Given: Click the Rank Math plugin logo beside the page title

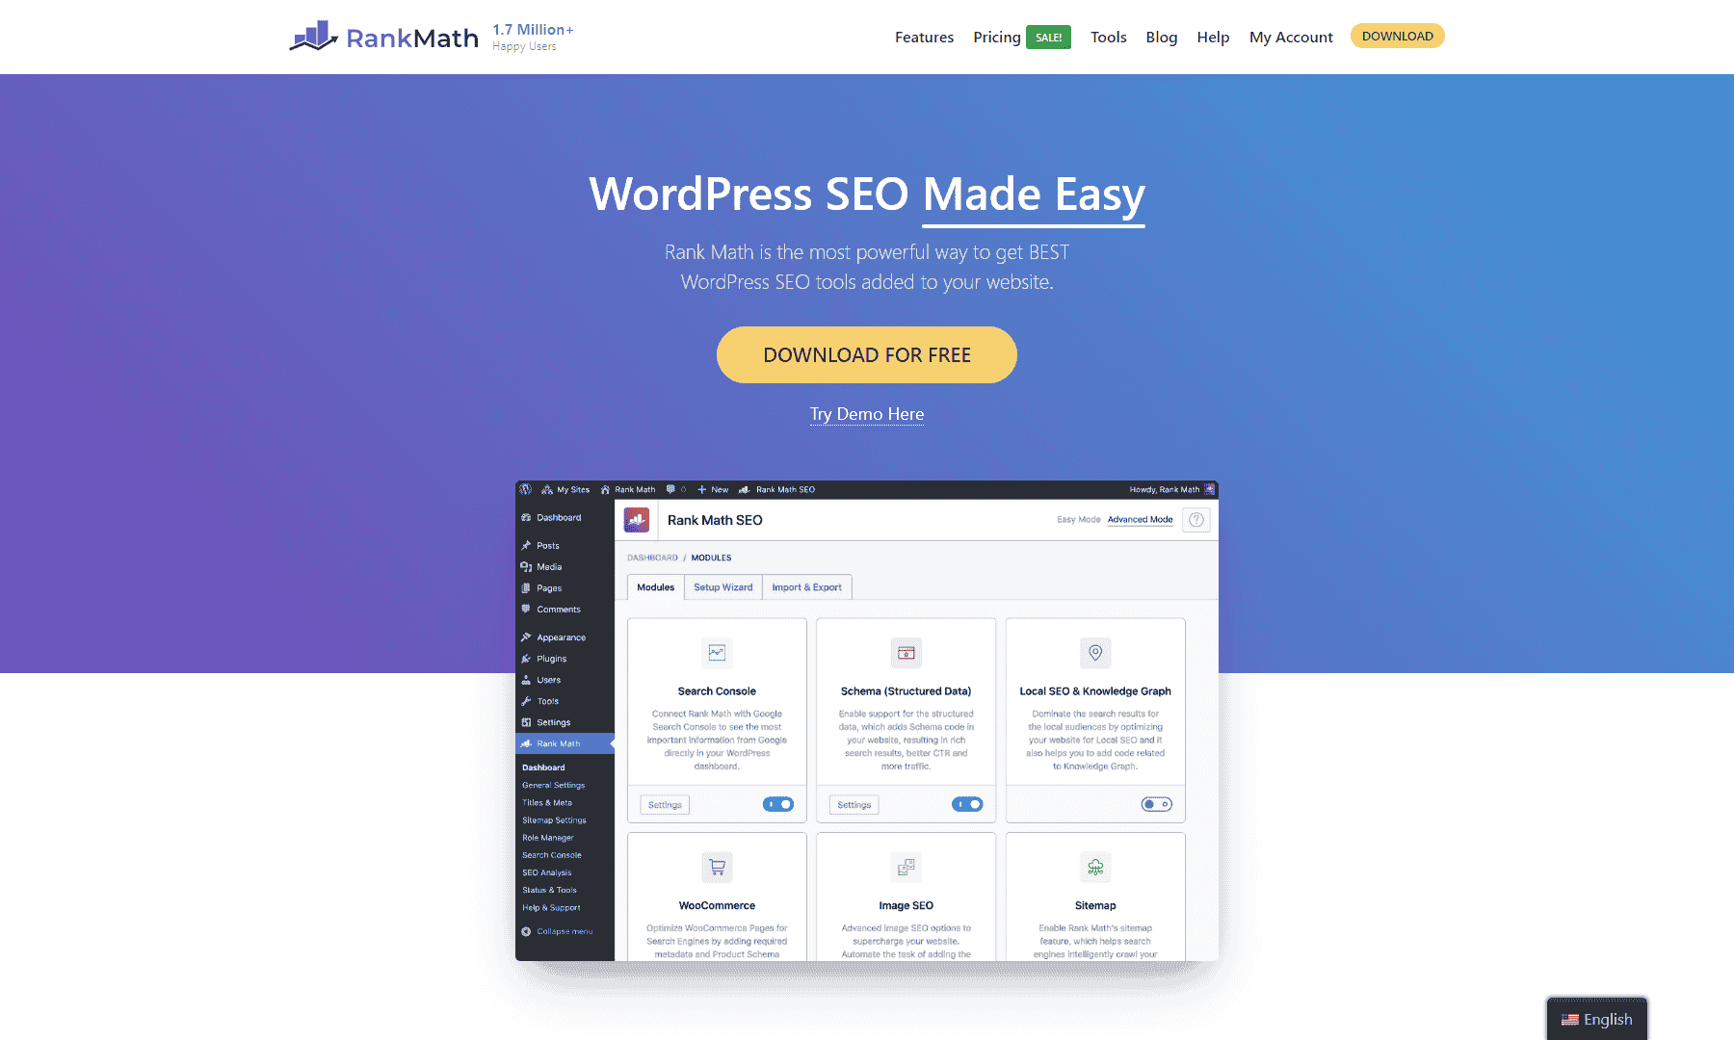Looking at the screenshot, I should (637, 520).
